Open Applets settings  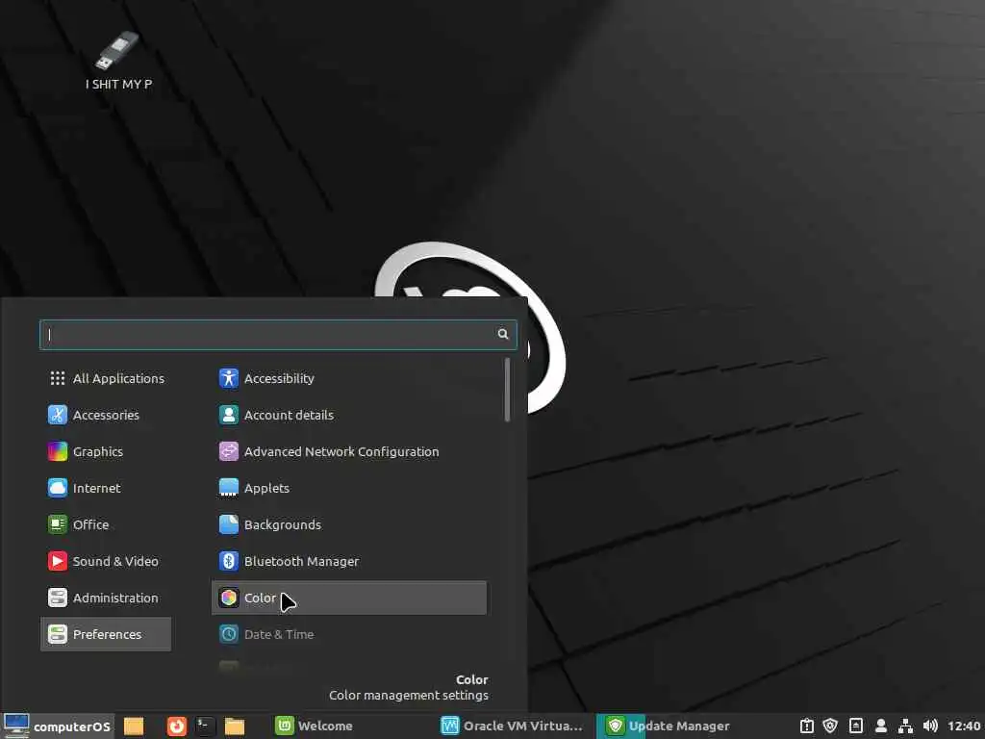click(x=348, y=488)
